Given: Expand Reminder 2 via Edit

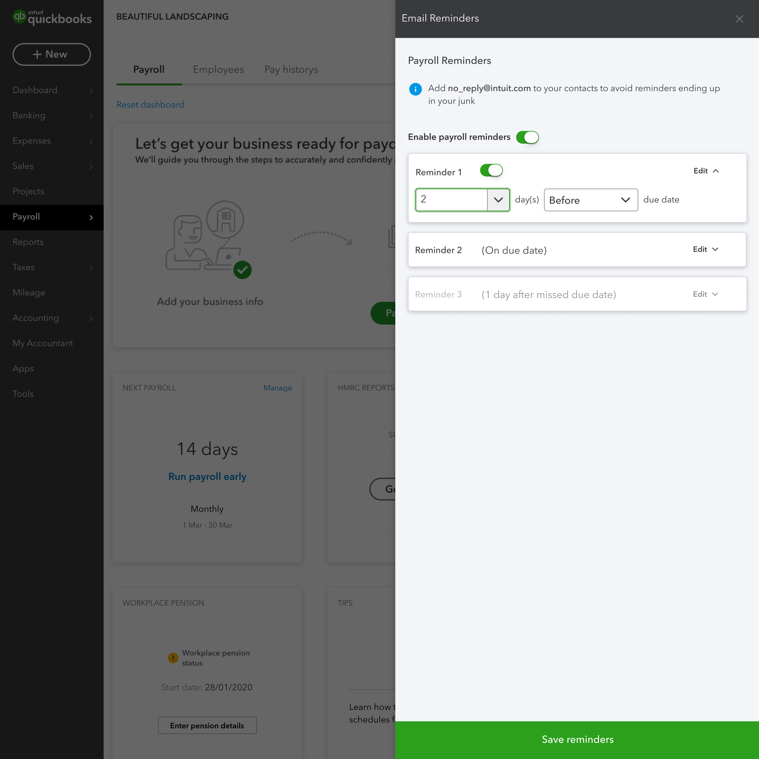Looking at the screenshot, I should (706, 250).
